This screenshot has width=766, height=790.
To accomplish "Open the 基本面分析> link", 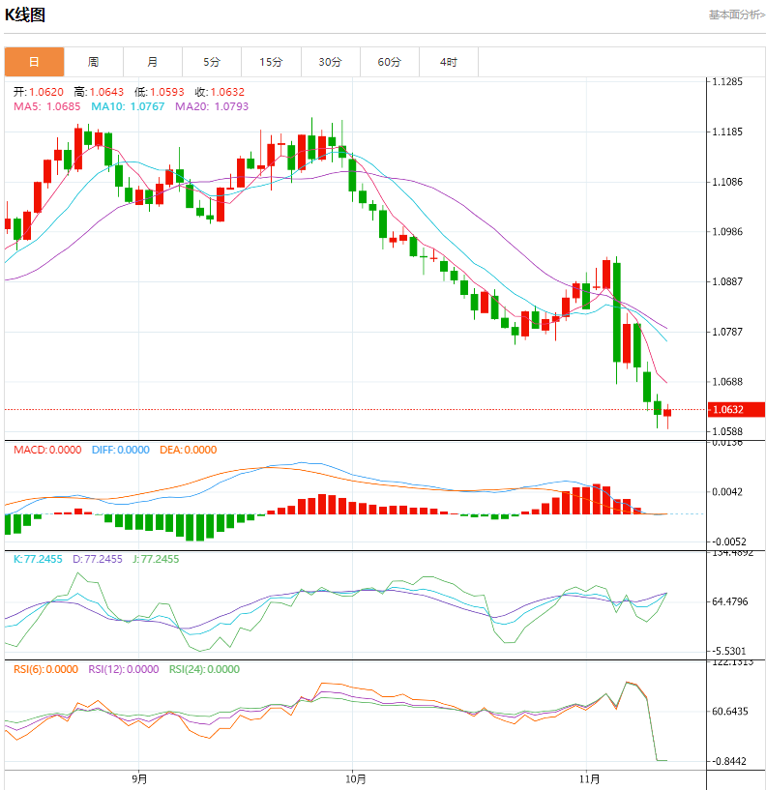I will [737, 15].
